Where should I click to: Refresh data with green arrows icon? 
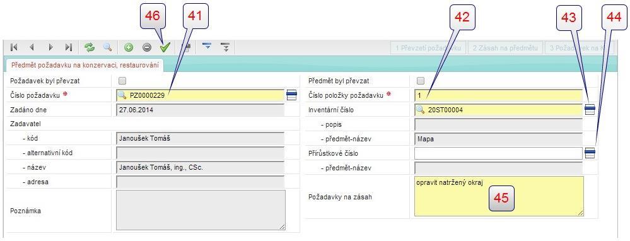click(x=89, y=47)
